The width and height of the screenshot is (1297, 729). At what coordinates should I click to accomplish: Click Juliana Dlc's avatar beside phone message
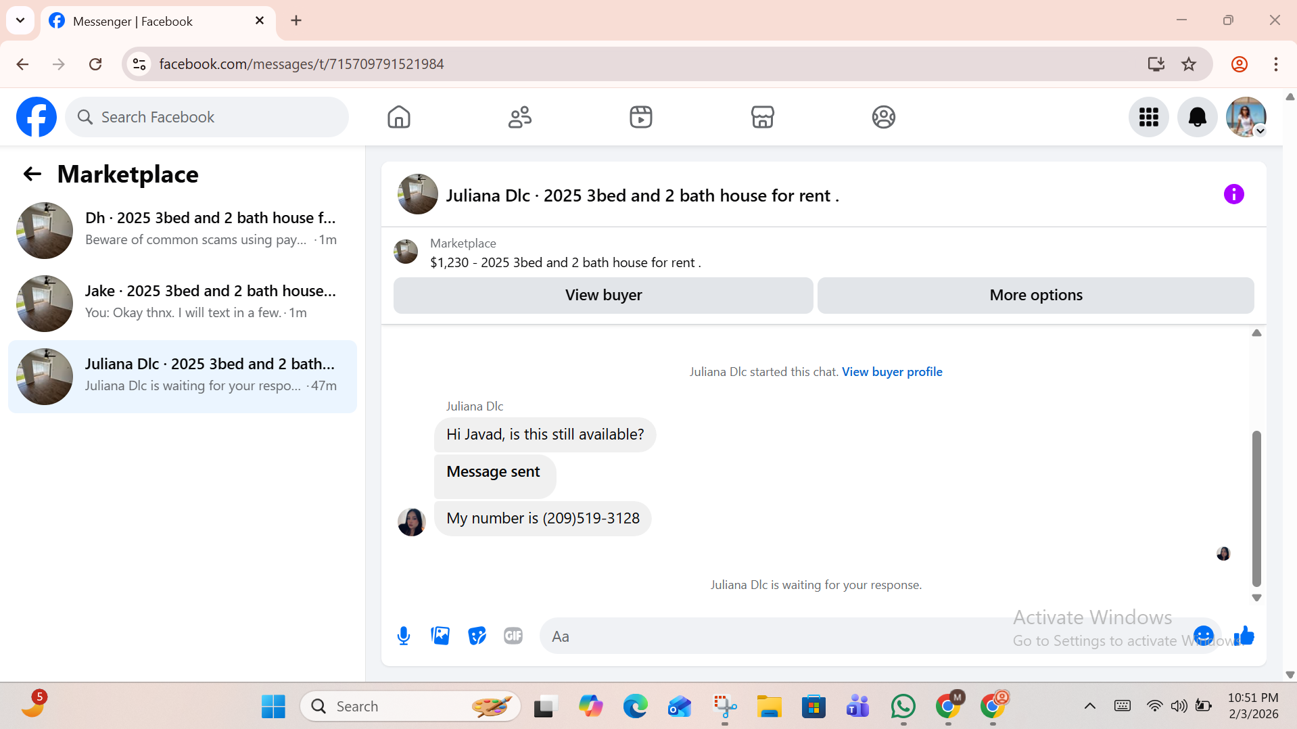pos(411,522)
